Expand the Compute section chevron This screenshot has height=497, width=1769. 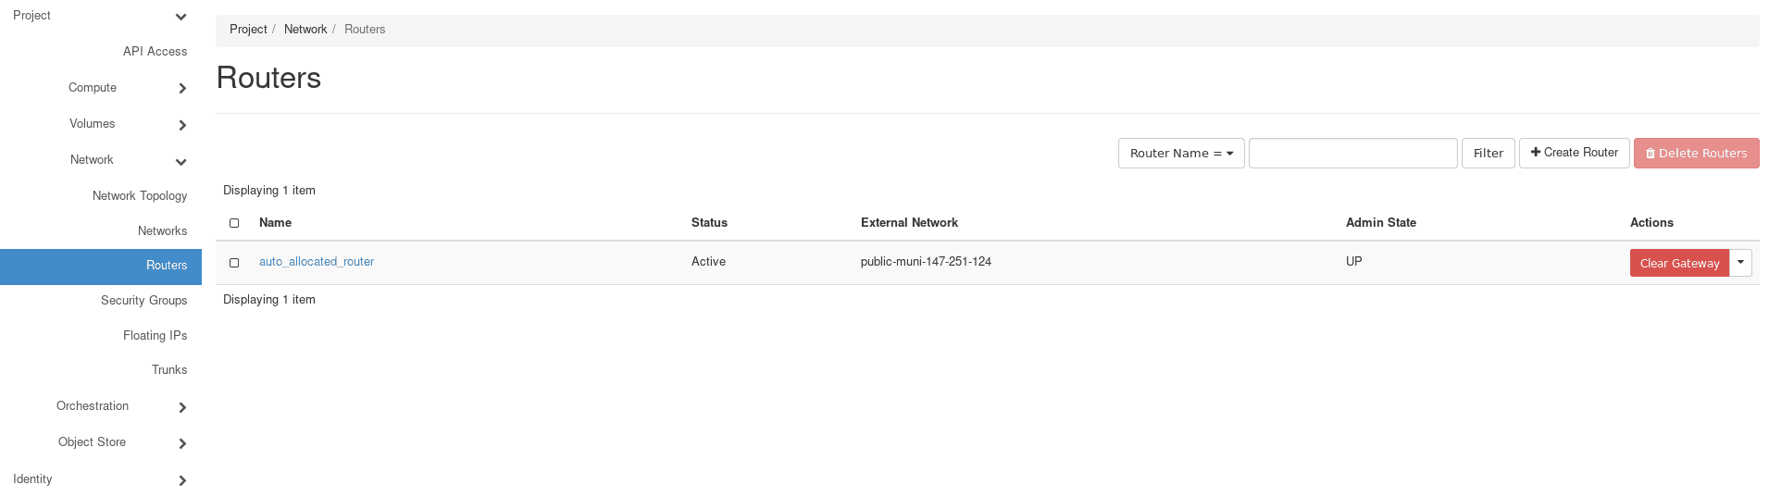point(182,89)
